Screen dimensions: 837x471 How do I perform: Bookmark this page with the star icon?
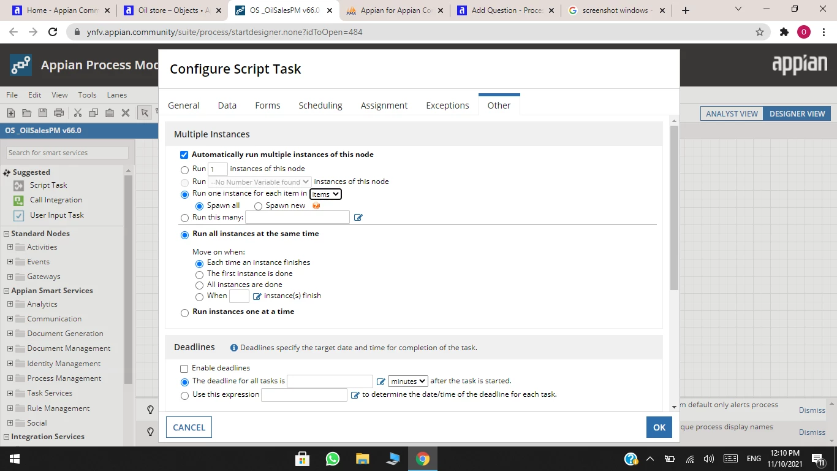760,32
